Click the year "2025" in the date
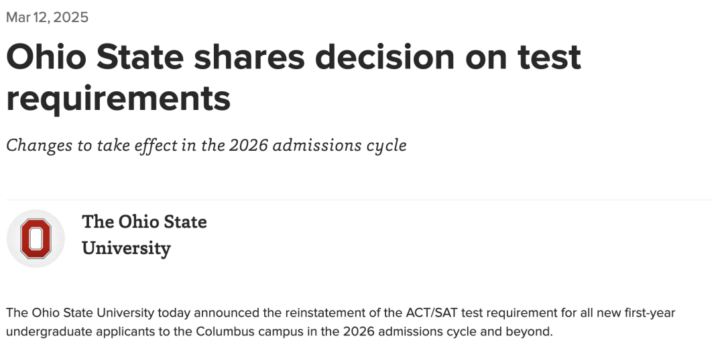 [x=70, y=17]
